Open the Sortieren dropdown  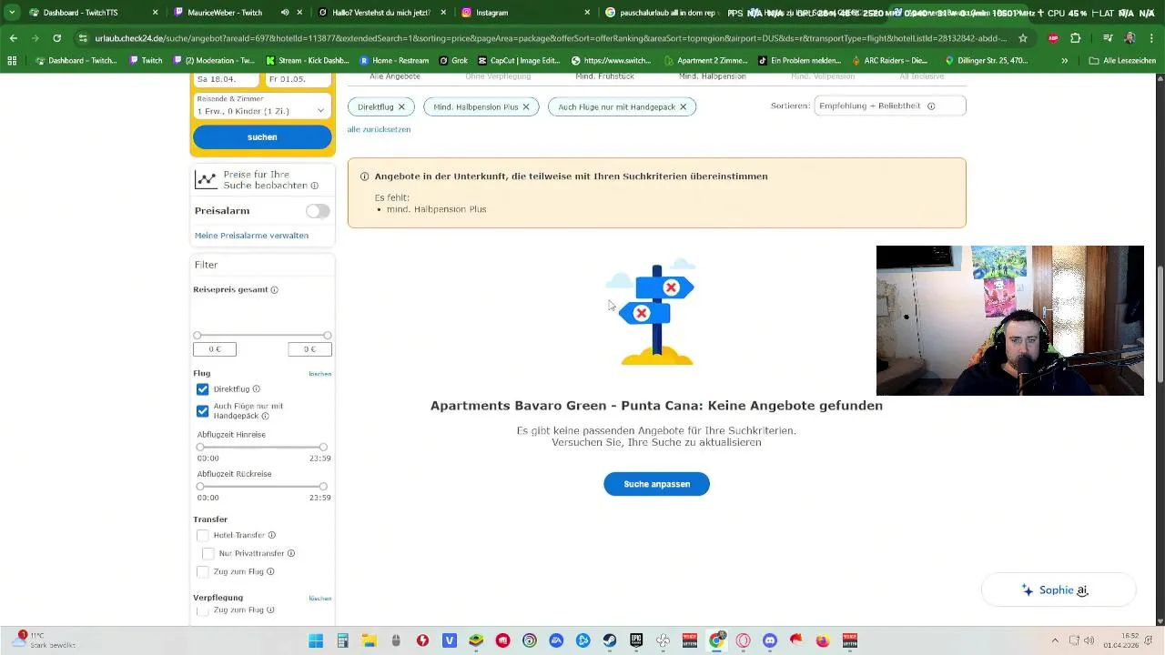(x=889, y=106)
